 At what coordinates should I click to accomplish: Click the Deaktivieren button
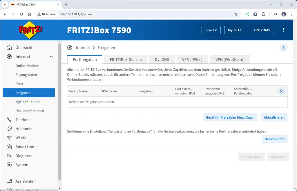coord(274,139)
